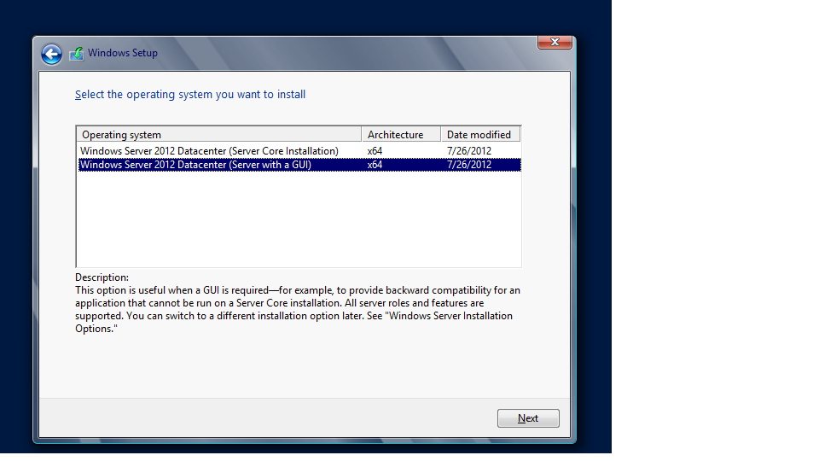The height and width of the screenshot is (461, 819).
Task: Go back using the blue arrow button
Action: click(x=51, y=54)
